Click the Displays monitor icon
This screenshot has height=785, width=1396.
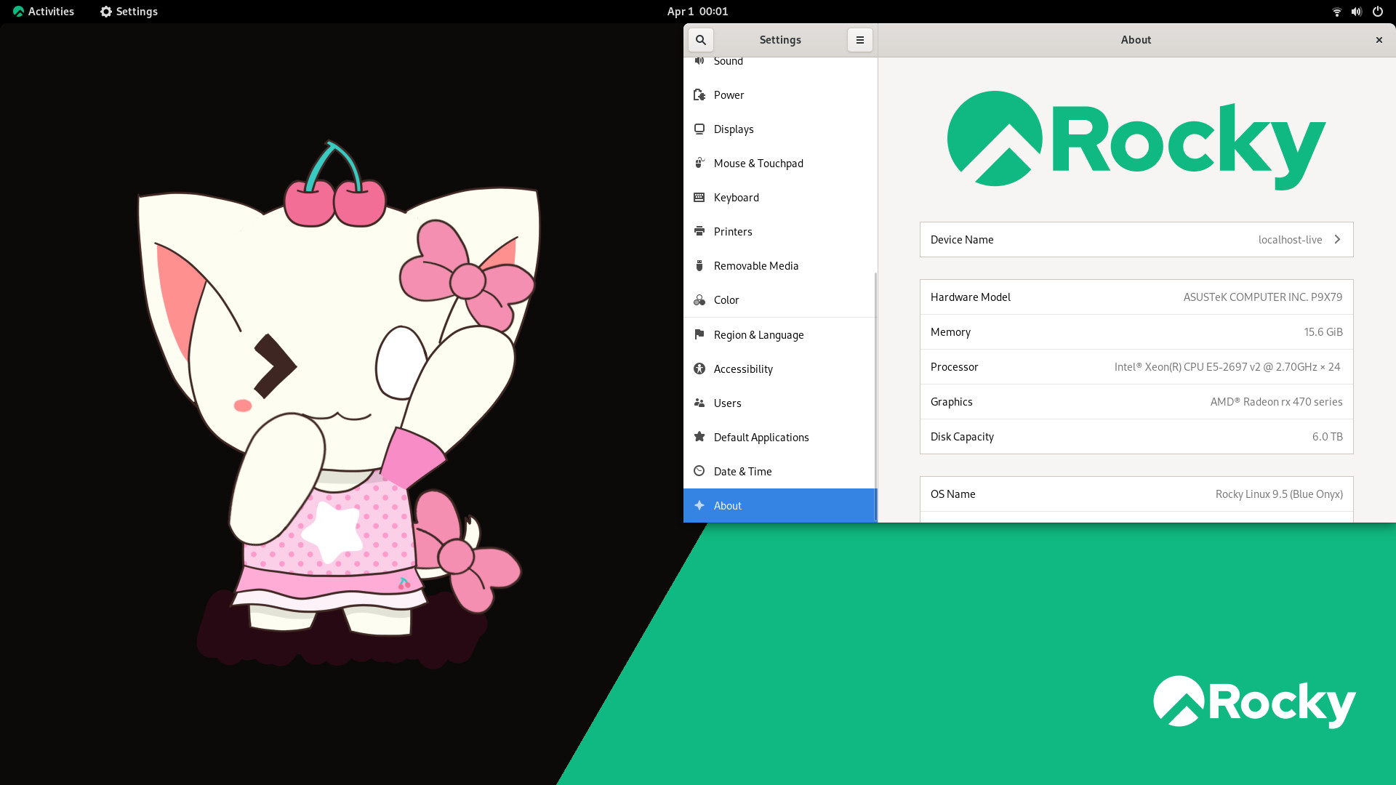pyautogui.click(x=699, y=129)
